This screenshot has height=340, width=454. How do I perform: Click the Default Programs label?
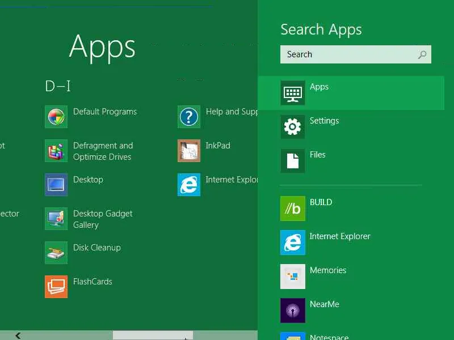pyautogui.click(x=105, y=112)
